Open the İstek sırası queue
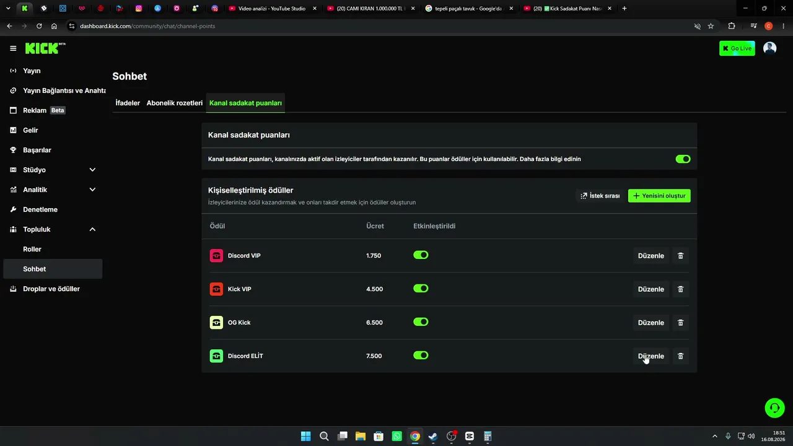793x446 pixels. pos(600,196)
